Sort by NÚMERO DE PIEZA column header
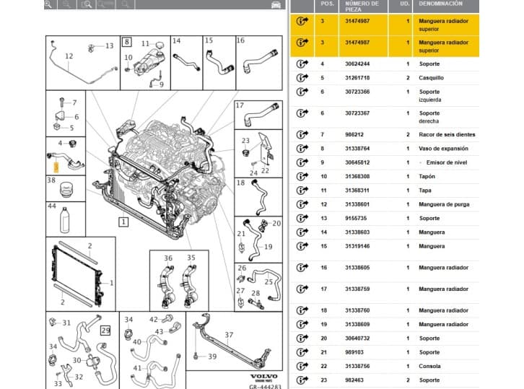524x389 pixels. point(362,6)
